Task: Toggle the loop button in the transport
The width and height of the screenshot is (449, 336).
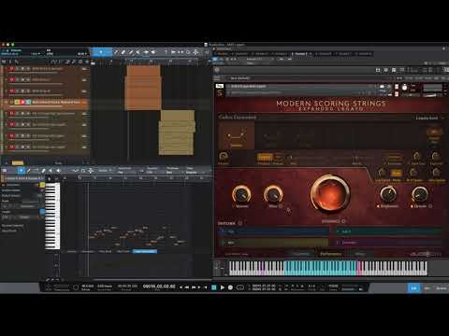Action: [x=239, y=287]
